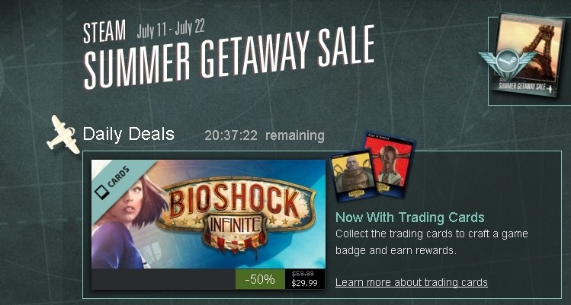The image size is (571, 305).
Task: Click the white airplane icon beside Daily Deals
Action: (63, 135)
